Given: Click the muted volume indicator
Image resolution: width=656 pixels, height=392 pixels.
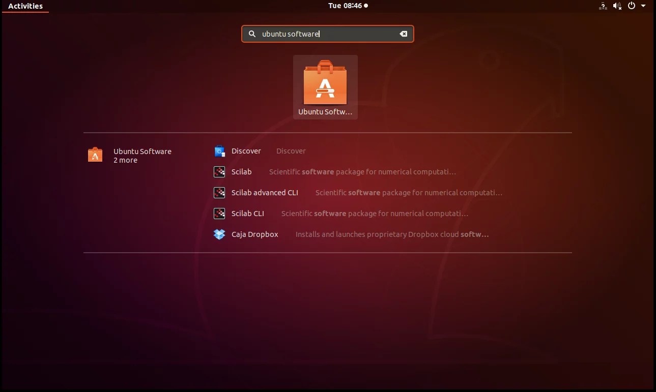Looking at the screenshot, I should point(617,6).
